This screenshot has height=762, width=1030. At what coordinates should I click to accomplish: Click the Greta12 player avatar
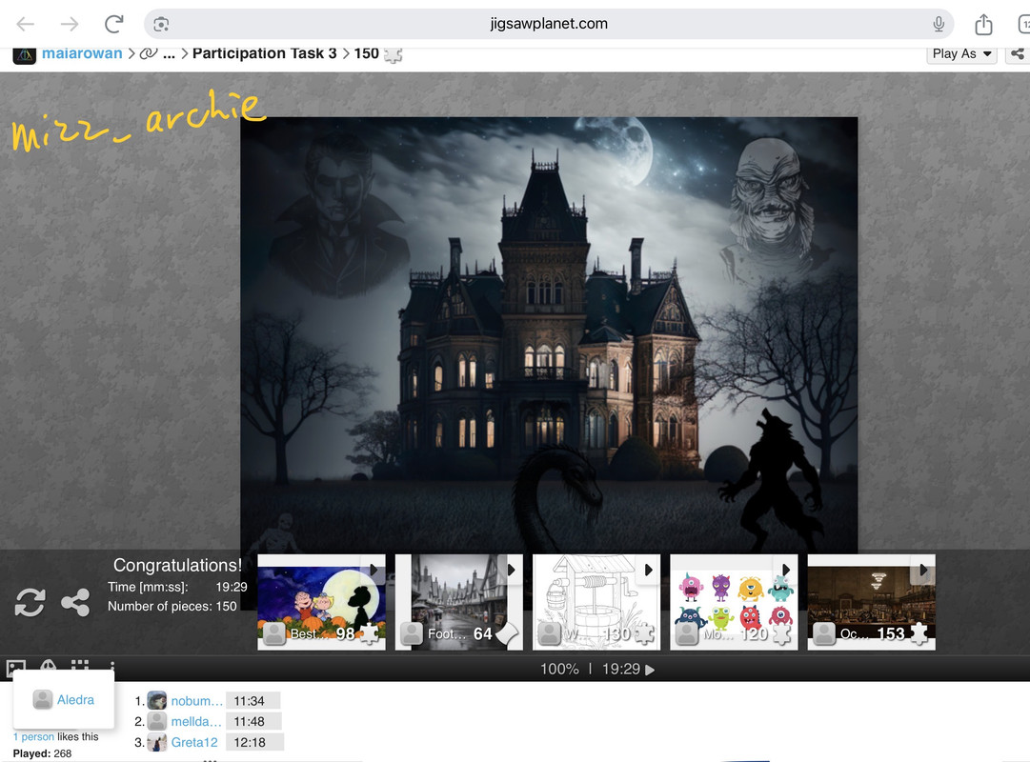click(157, 742)
